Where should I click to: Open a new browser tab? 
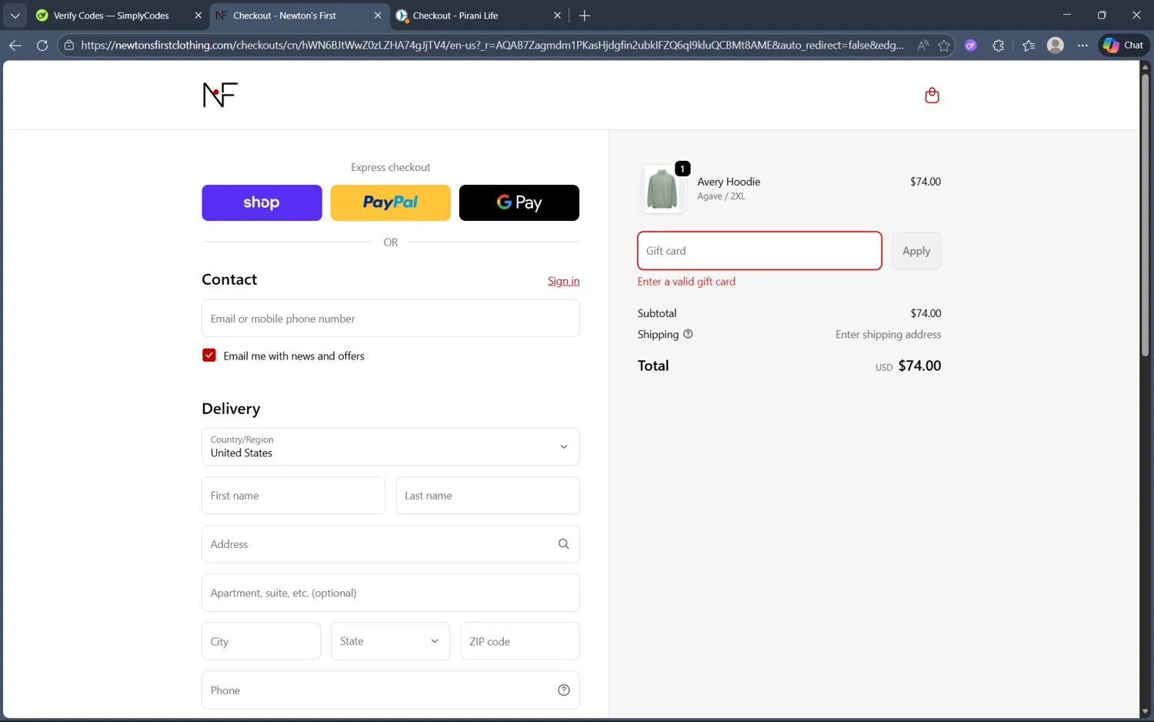point(585,15)
